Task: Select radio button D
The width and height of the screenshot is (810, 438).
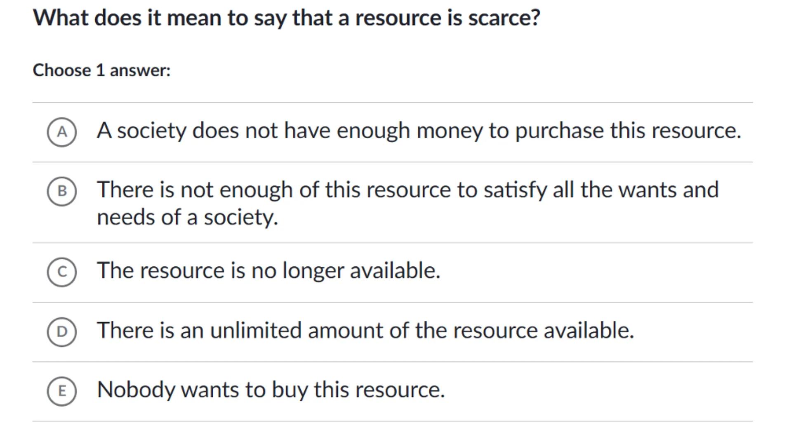Action: (x=62, y=331)
